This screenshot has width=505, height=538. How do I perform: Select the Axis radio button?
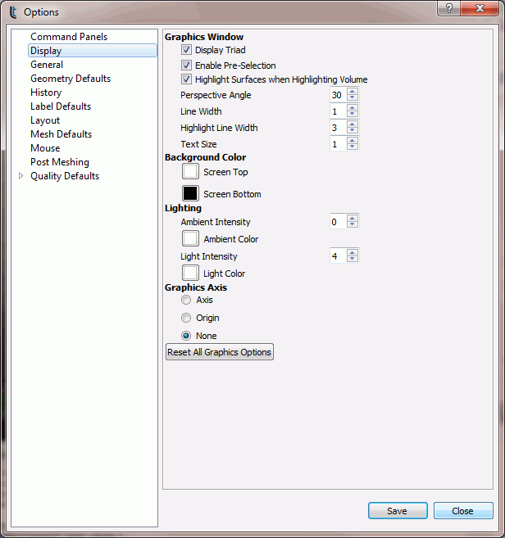[186, 301]
